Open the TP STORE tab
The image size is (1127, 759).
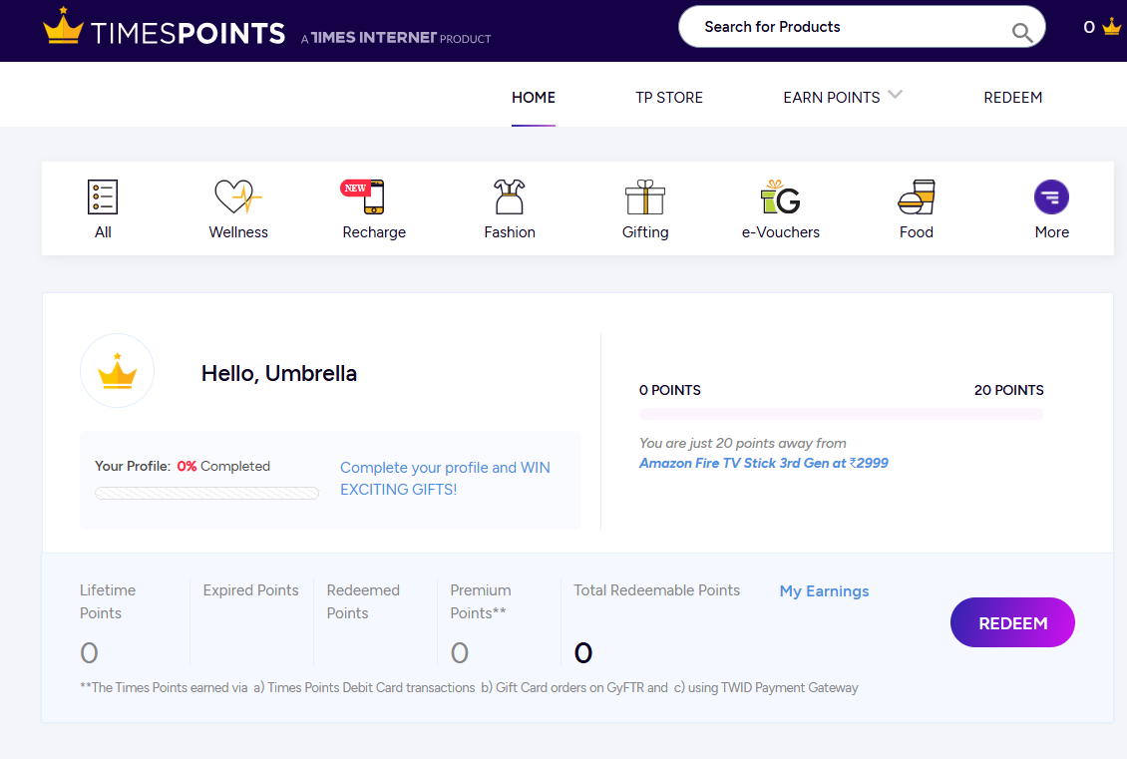[x=669, y=98]
